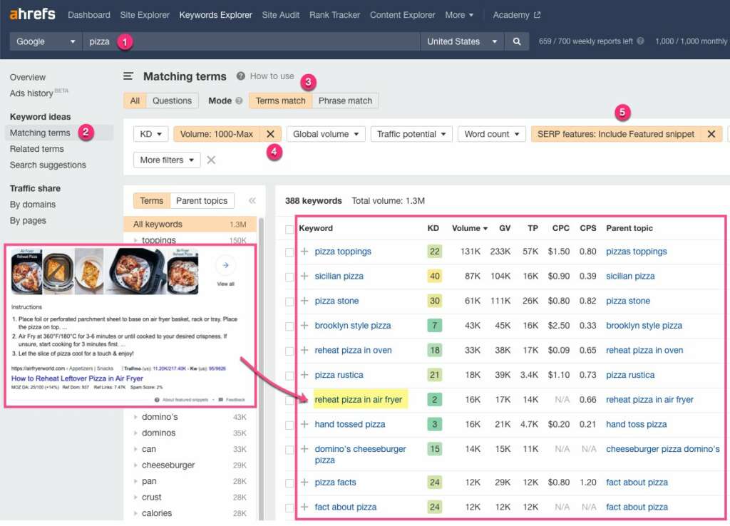Check the pizza facts row checkbox
Screen dimensions: 730x526
(289, 483)
